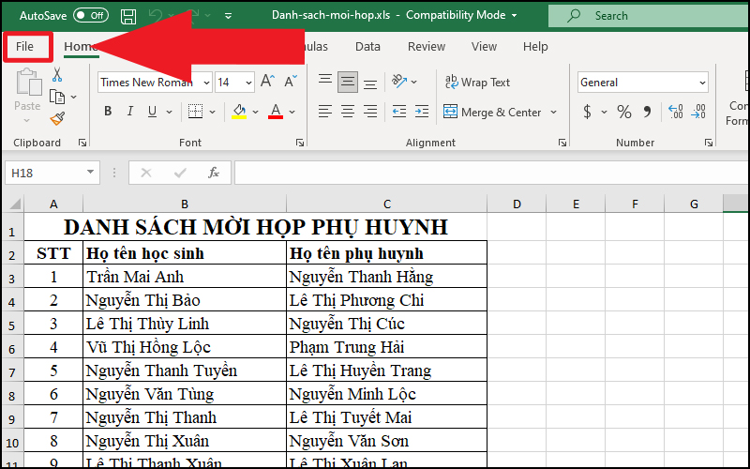Image resolution: width=750 pixels, height=469 pixels.
Task: Expand Merge & Center options arrow
Action: point(553,112)
